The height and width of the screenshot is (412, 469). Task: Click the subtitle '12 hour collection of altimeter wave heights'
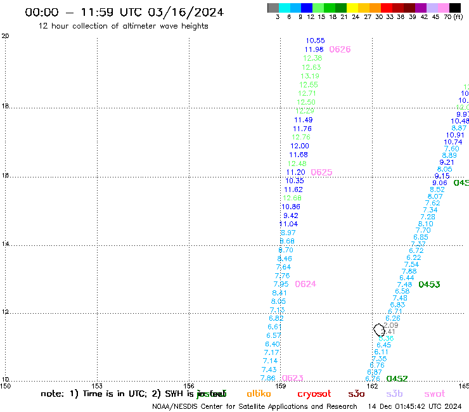click(123, 26)
